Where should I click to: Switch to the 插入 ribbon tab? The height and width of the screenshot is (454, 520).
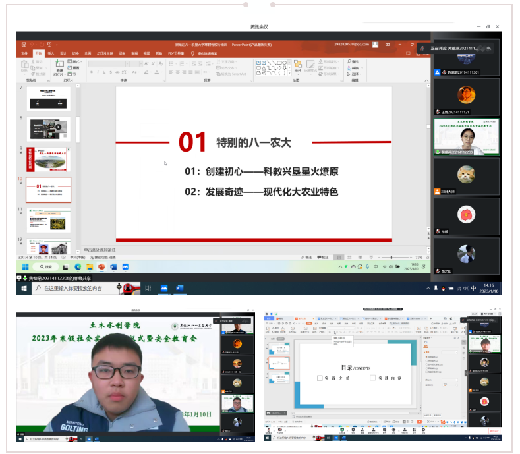51,53
